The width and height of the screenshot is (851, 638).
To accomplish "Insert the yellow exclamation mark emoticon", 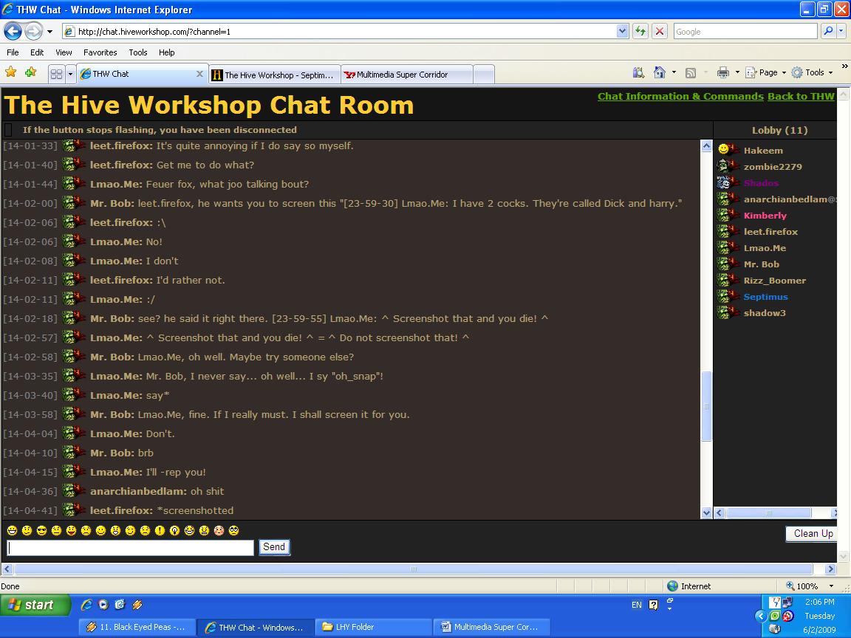I will click(160, 531).
